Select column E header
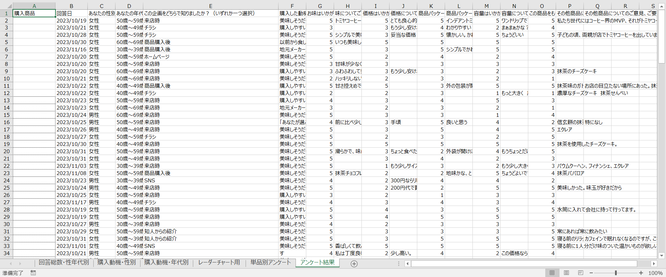This screenshot has height=277, width=666. click(211, 6)
